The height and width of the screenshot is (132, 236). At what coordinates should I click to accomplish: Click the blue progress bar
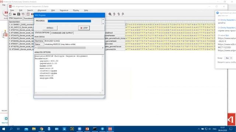tap(69, 21)
